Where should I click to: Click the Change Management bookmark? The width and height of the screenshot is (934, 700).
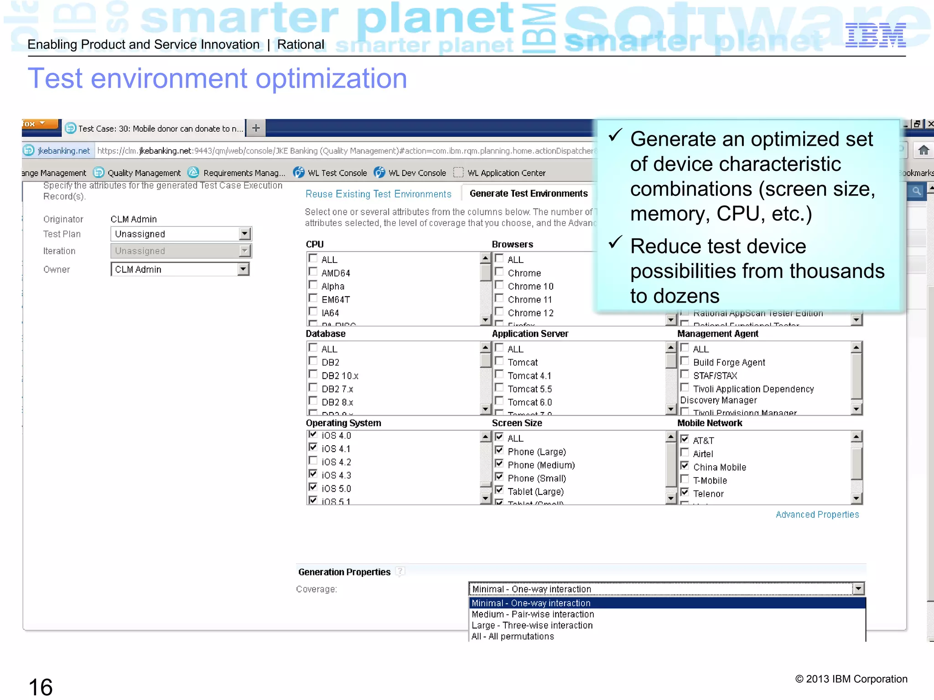(x=54, y=173)
